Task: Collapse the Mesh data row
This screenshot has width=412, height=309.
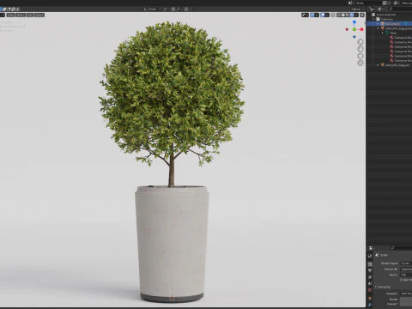Action: tap(383, 33)
